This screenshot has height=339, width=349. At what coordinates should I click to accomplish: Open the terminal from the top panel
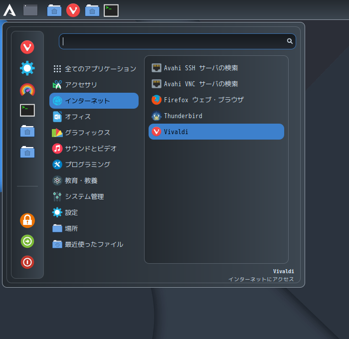point(111,10)
